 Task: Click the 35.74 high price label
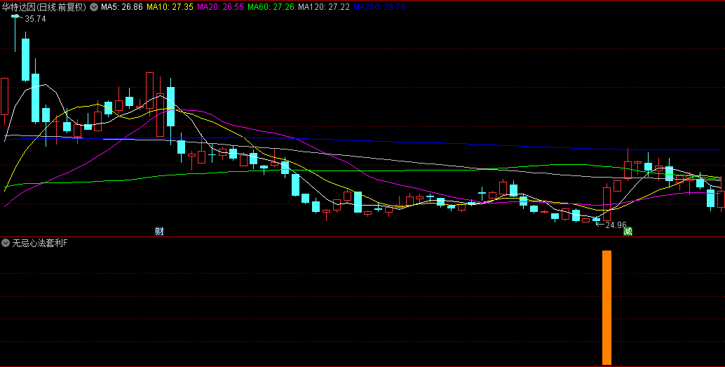click(x=35, y=19)
